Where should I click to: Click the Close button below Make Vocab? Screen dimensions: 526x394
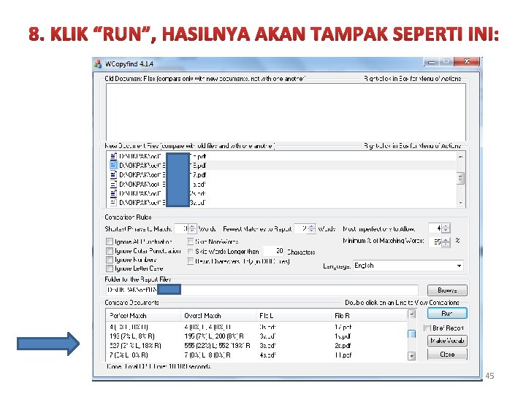[x=447, y=354]
